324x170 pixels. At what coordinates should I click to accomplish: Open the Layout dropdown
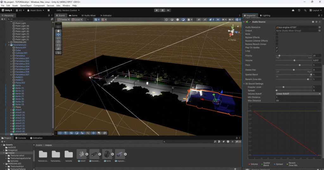coord(316,10)
